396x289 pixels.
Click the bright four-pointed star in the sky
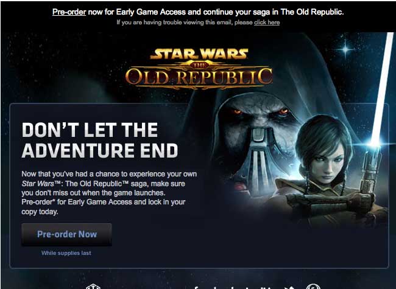click(345, 49)
